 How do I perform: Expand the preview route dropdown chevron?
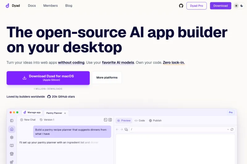click(228, 130)
